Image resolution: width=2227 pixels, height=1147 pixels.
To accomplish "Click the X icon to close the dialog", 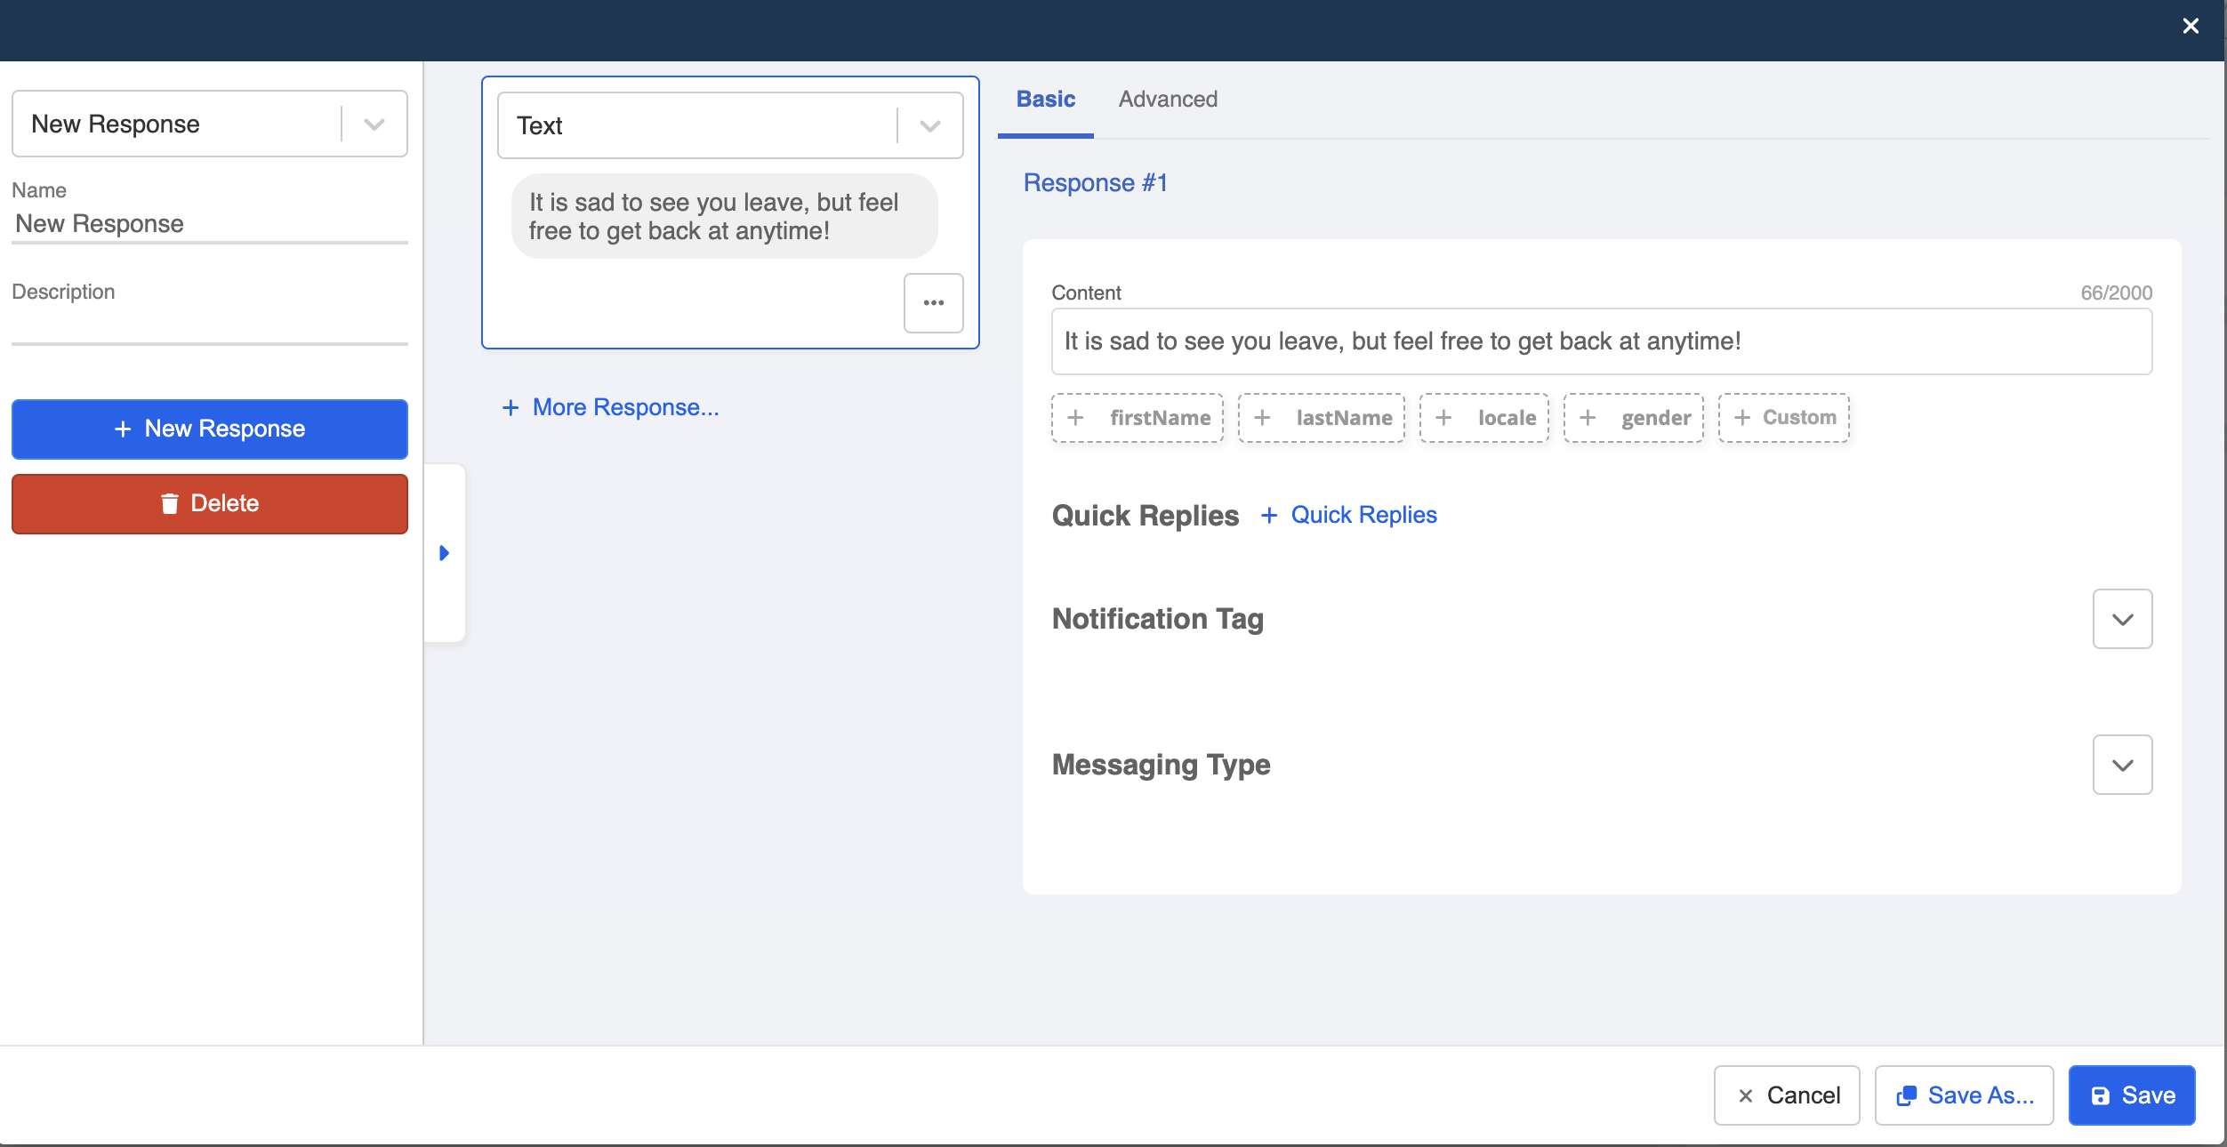I will coord(2191,27).
